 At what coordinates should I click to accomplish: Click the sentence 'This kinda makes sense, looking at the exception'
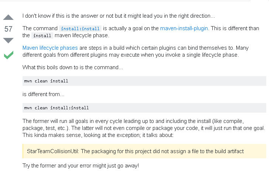tap(98, 135)
